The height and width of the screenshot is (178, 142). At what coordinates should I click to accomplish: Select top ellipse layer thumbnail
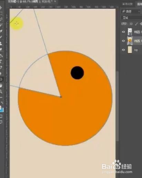pyautogui.click(x=130, y=32)
